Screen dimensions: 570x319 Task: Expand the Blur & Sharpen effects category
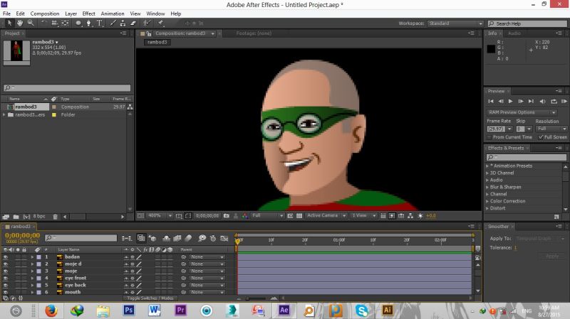click(487, 187)
